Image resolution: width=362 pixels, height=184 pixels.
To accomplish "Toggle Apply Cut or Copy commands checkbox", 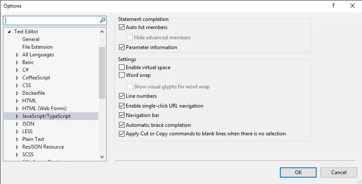I will click(x=122, y=134).
